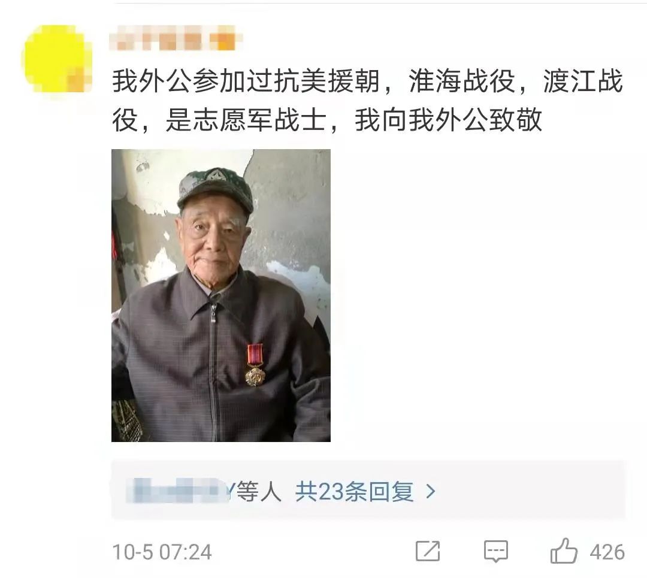Screen dimensions: 647x578
Task: Tap the gray replies summary box
Action: point(368,490)
